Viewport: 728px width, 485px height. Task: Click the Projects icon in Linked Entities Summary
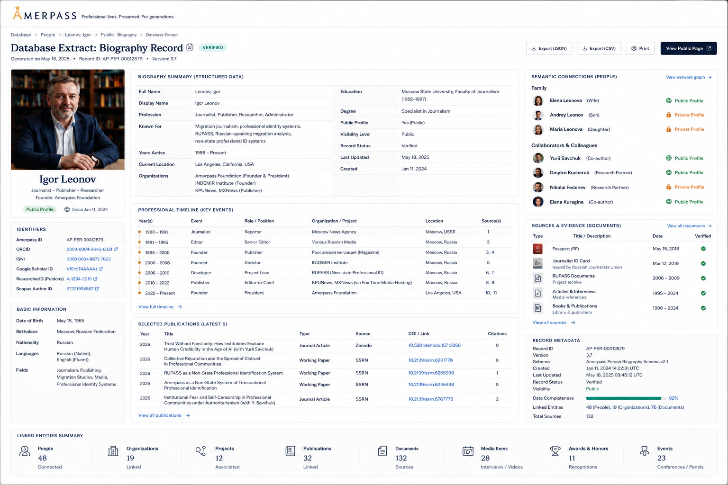point(201,451)
